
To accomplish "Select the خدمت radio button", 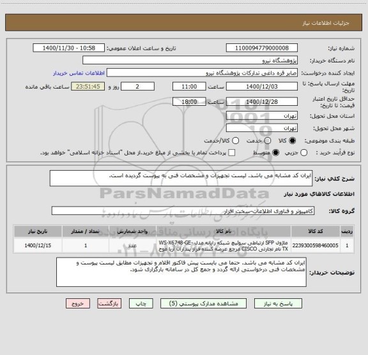I will pyautogui.click(x=268, y=140).
